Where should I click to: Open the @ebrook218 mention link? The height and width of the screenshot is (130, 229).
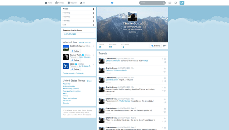tap(111, 70)
